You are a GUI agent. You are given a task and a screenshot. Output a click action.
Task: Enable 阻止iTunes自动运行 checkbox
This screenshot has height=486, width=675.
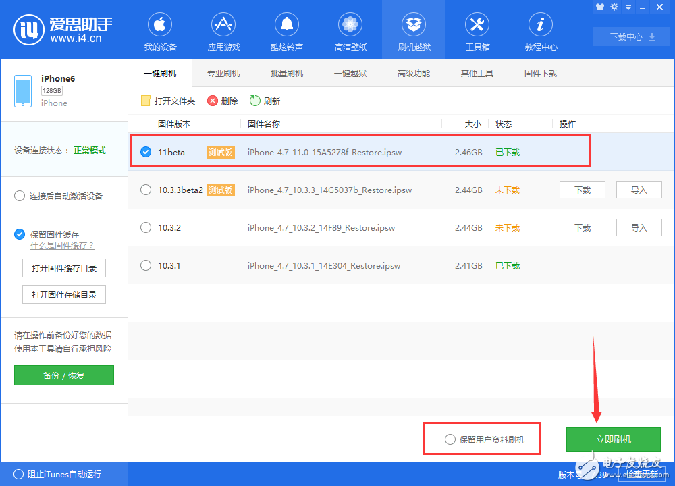tap(19, 475)
